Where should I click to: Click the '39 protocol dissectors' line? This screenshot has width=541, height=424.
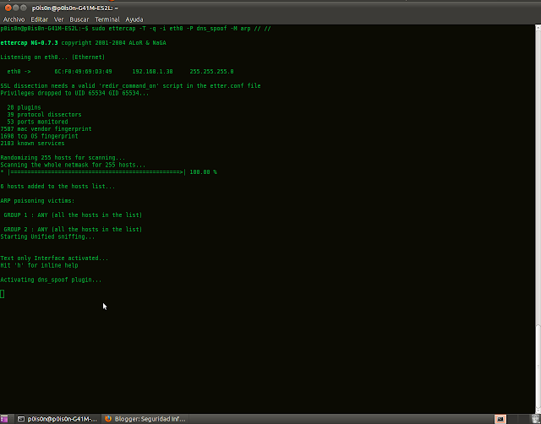[44, 114]
